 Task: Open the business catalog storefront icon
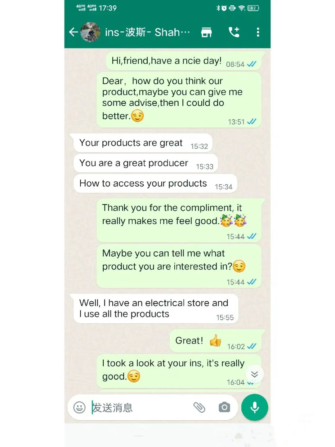coord(206,32)
